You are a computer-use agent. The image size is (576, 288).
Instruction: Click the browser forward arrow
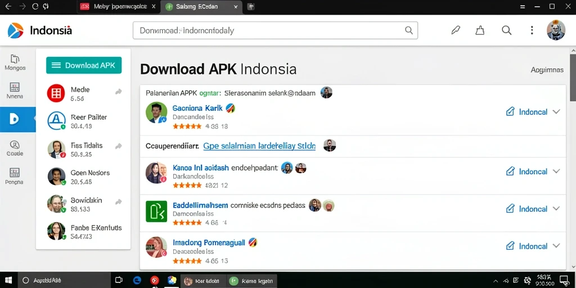pyautogui.click(x=22, y=7)
